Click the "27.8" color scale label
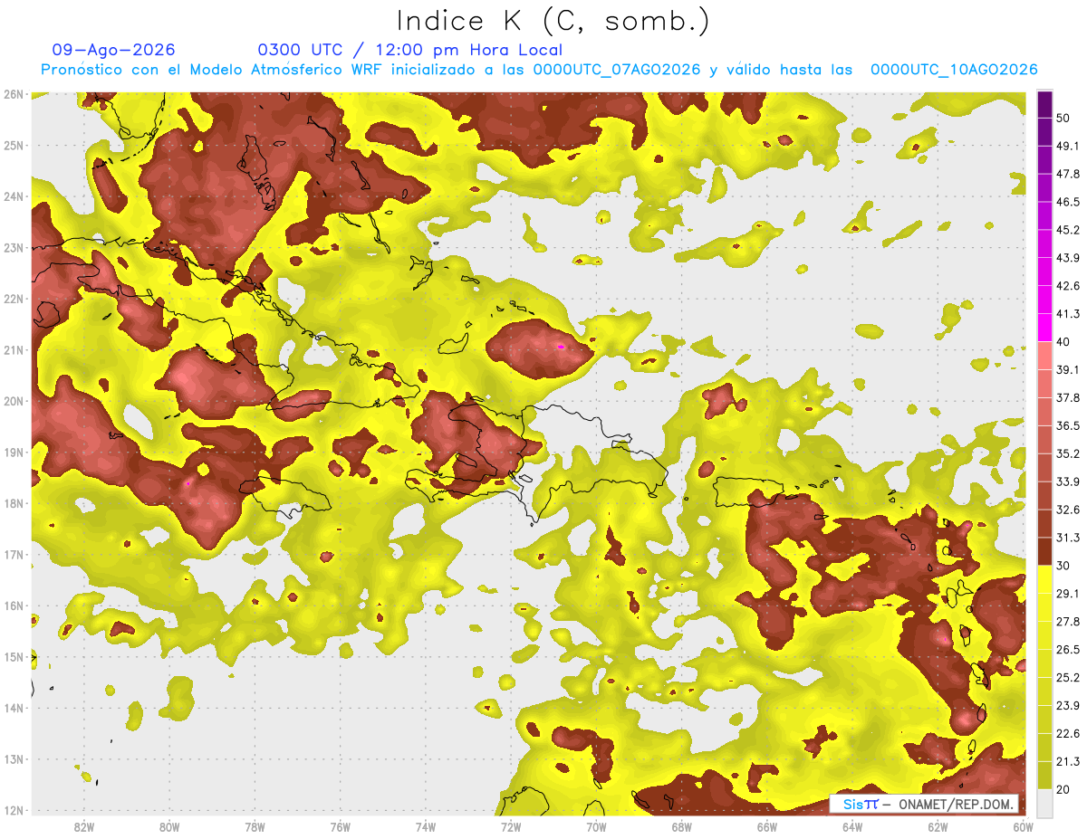The image size is (1087, 839). [x=1068, y=622]
